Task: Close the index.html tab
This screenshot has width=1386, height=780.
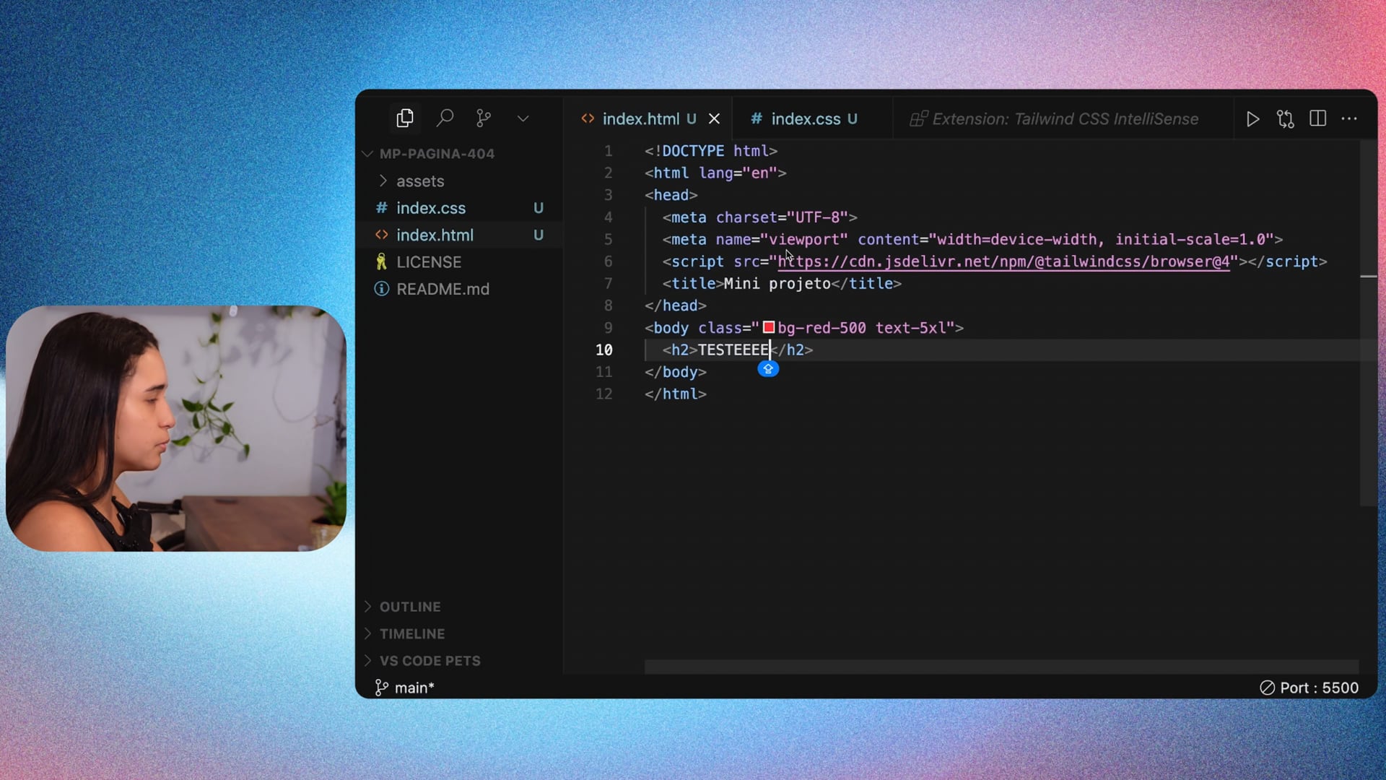Action: [x=714, y=119]
